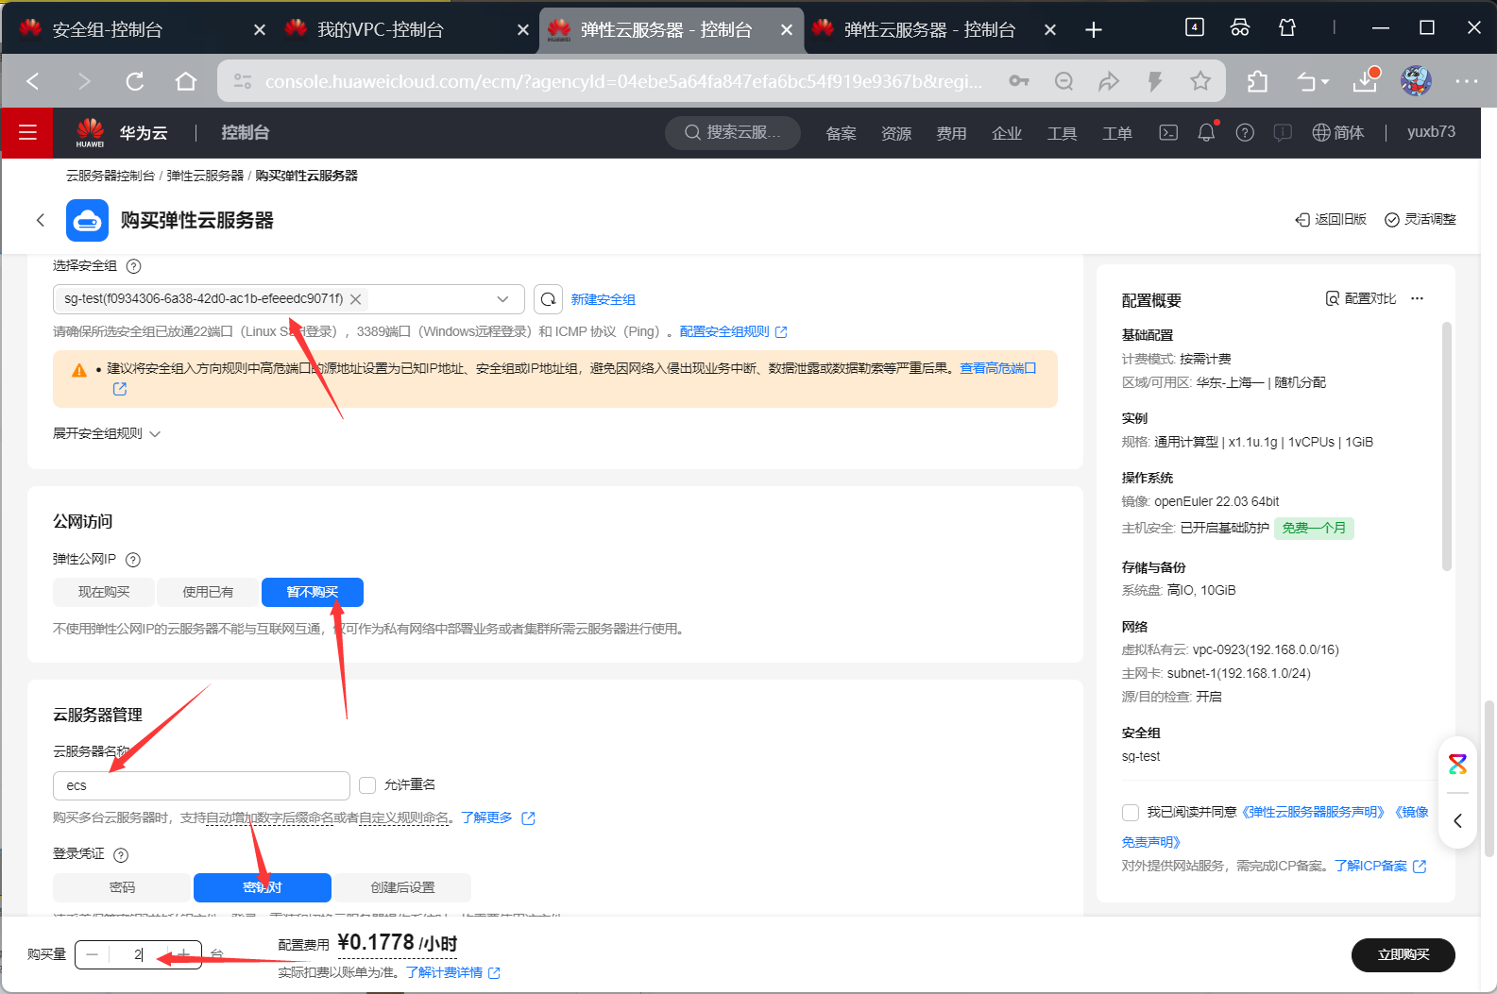This screenshot has width=1497, height=994.
Task: Click the browser zoom out magnifier icon
Action: [1063, 81]
